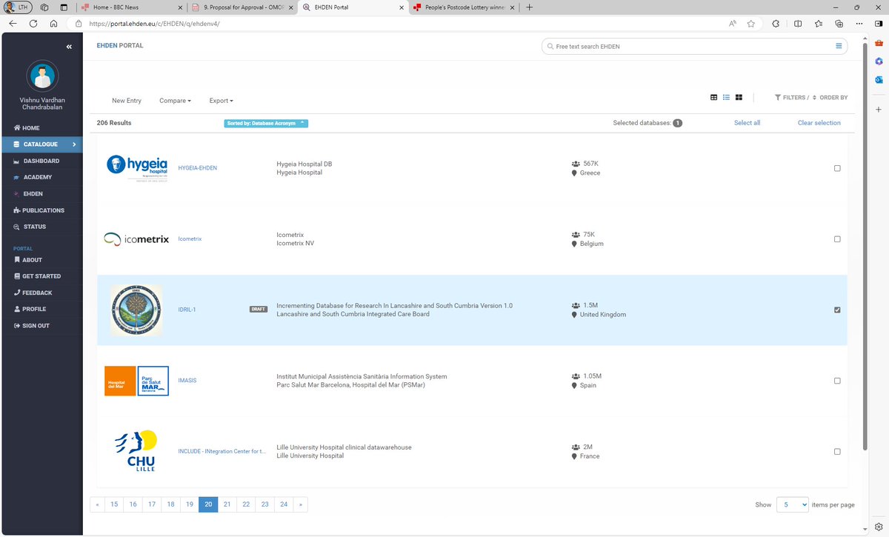The width and height of the screenshot is (889, 537).
Task: Tick the Icometrix row checkbox
Action: [x=837, y=239]
